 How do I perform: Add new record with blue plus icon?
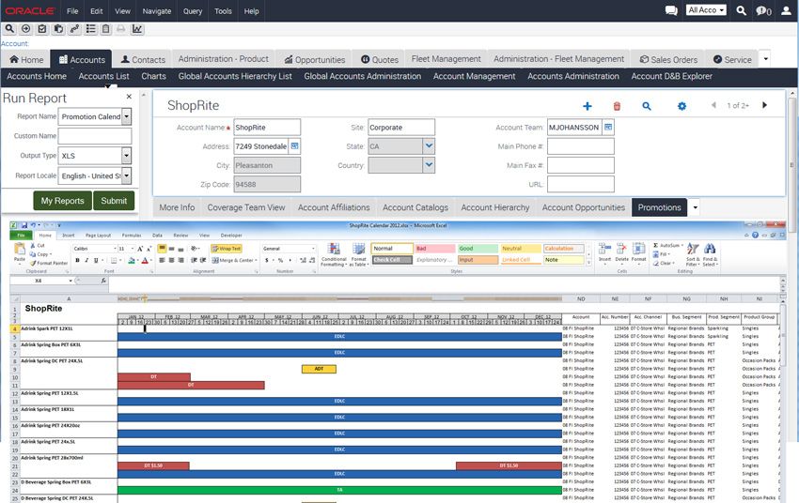click(587, 106)
